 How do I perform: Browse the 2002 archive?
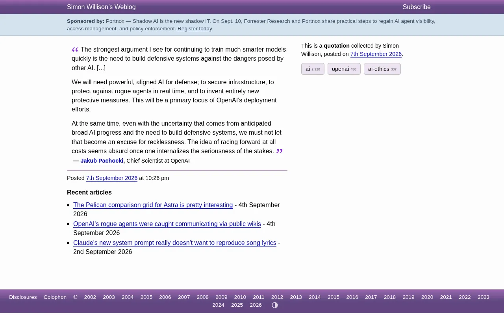click(x=90, y=297)
